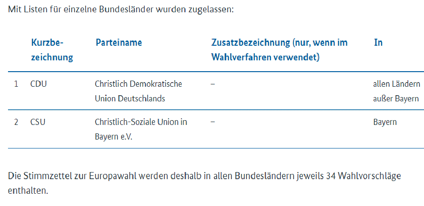Click the In column header
Screen dimensions: 424x206
378,42
